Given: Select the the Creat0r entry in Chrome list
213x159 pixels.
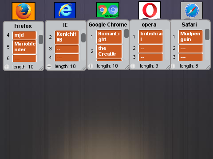Looking at the screenshot, I should (x=109, y=51).
